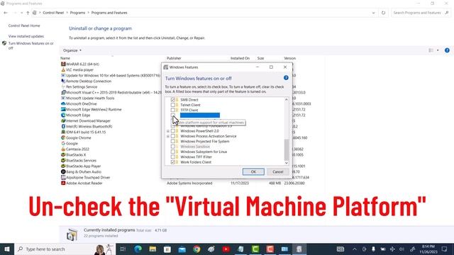Select Camtasia 2022 entry
The image size is (454, 255).
pyautogui.click(x=75, y=149)
